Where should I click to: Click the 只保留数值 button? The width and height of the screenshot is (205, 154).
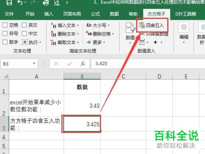(x=154, y=34)
